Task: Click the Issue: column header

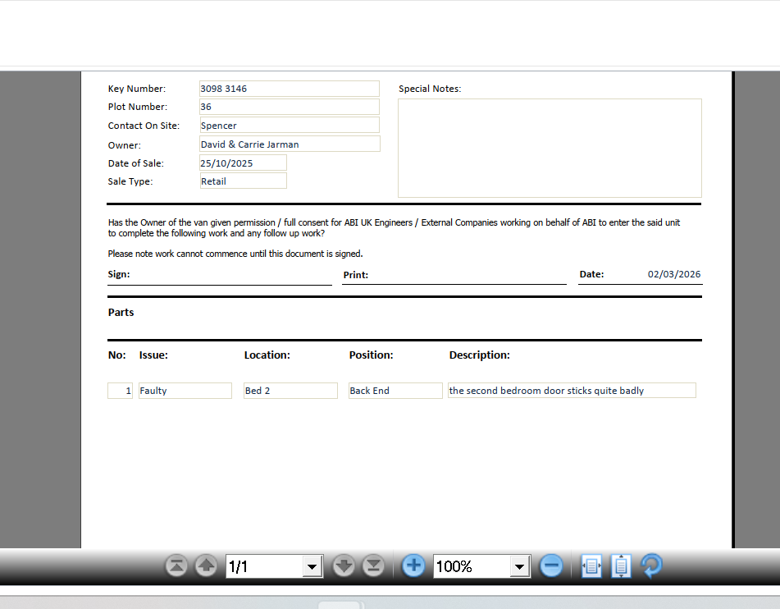Action: 153,355
